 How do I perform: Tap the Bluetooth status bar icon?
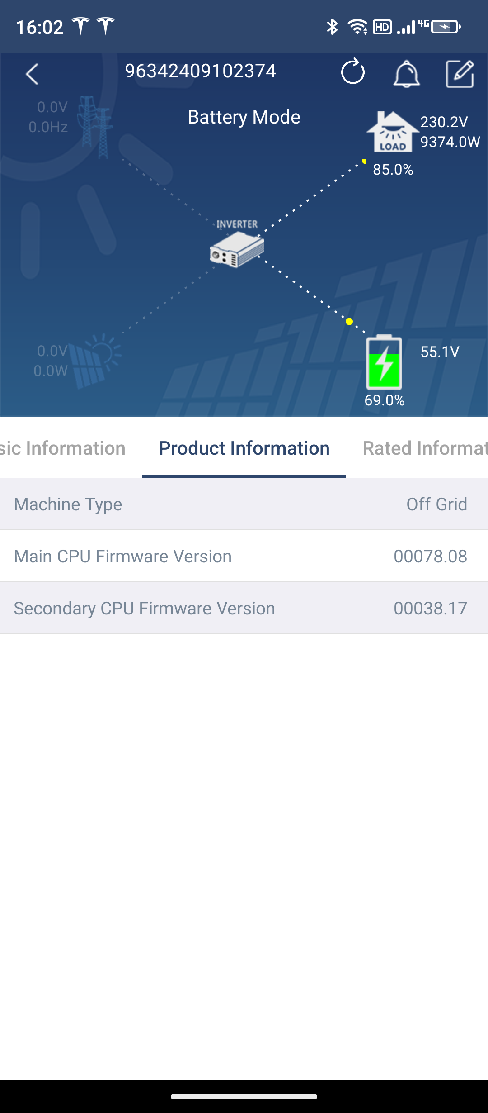tap(332, 27)
